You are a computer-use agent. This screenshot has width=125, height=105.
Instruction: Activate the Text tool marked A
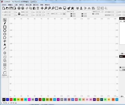pos(5,45)
